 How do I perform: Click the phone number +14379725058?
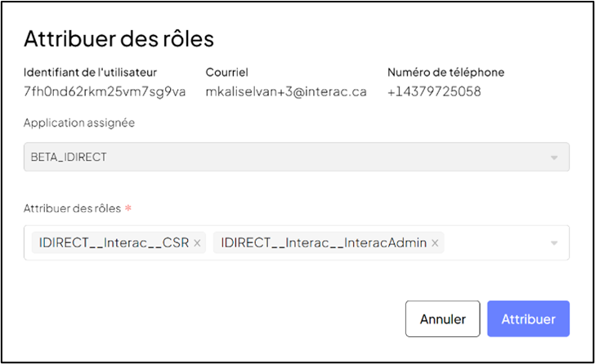(434, 91)
